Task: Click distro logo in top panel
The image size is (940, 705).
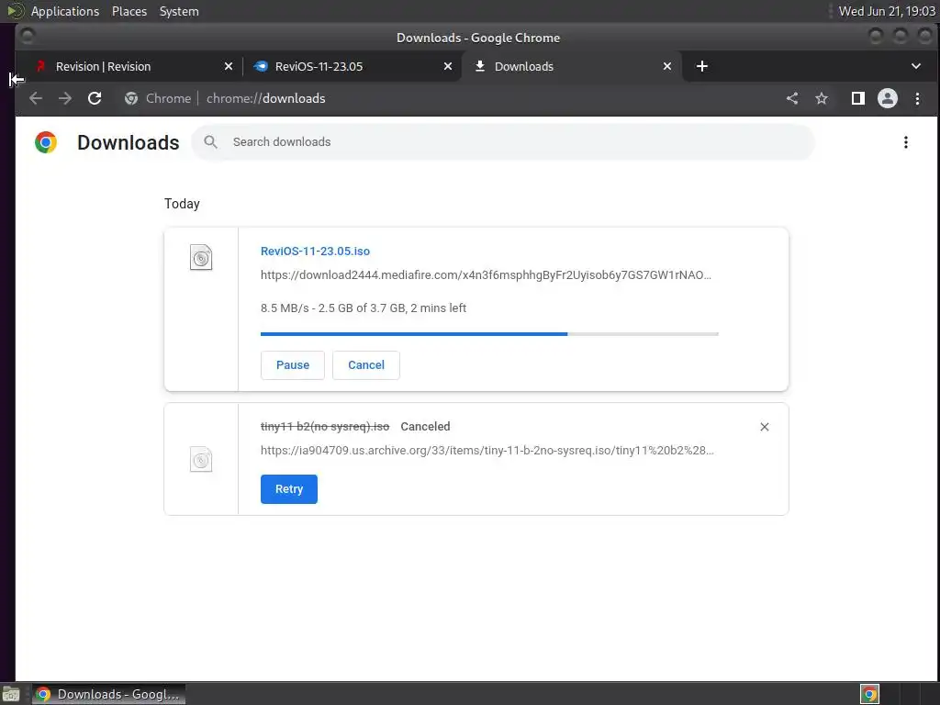Action: click(x=16, y=11)
